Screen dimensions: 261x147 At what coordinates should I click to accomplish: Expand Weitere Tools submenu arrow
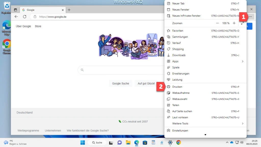243,124
